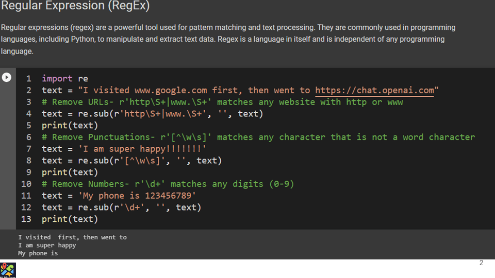This screenshot has height=278, width=495.
Task: Click the print(text) statement on line 5
Action: [x=70, y=126]
